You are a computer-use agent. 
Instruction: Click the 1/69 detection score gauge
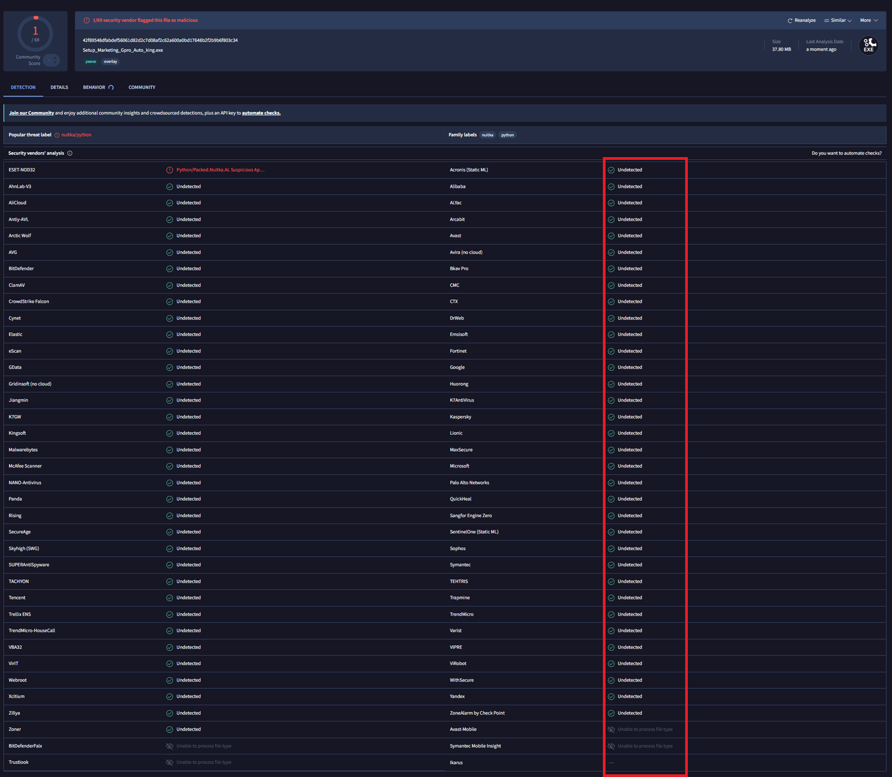click(x=35, y=34)
